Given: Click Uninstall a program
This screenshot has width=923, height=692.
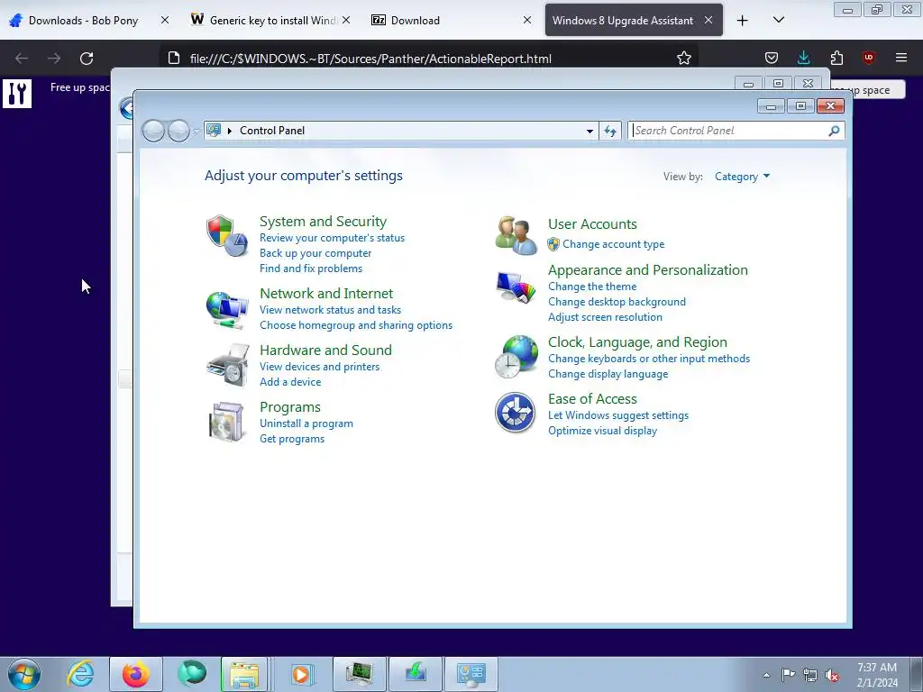Looking at the screenshot, I should click(x=306, y=423).
